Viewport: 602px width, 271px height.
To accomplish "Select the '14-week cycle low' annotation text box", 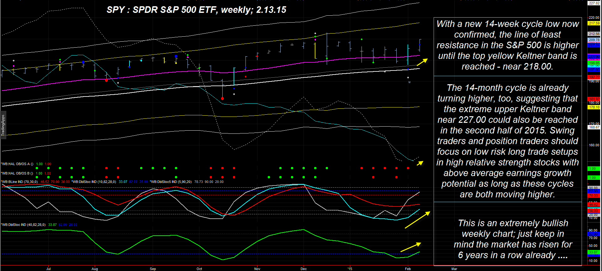I will tap(508, 47).
